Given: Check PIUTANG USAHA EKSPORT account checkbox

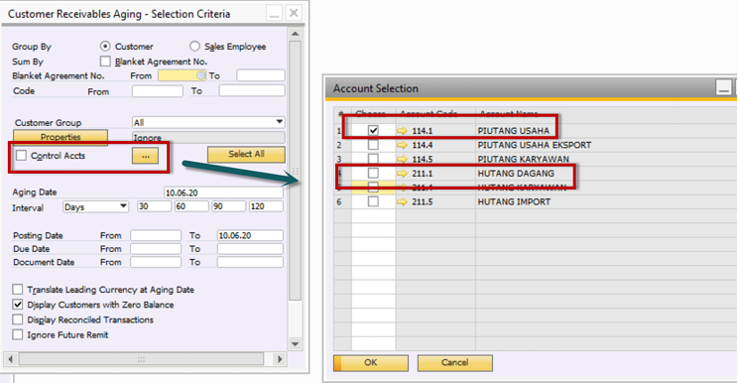Looking at the screenshot, I should (x=373, y=145).
